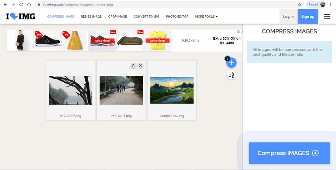Switch to CROP IMAGE tool
Image resolution: width=336 pixels, height=170 pixels.
coord(117,17)
